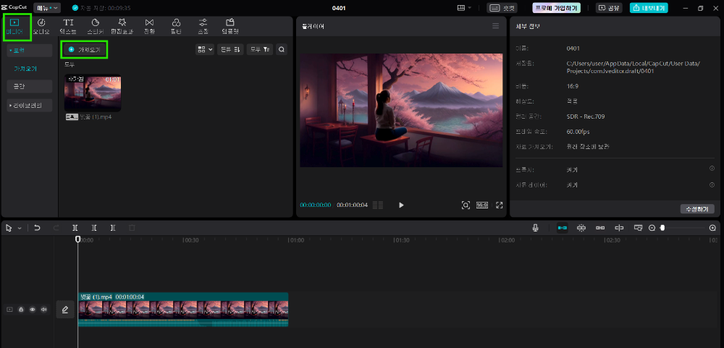Collapse the Local (로컬) section

(x=30, y=51)
